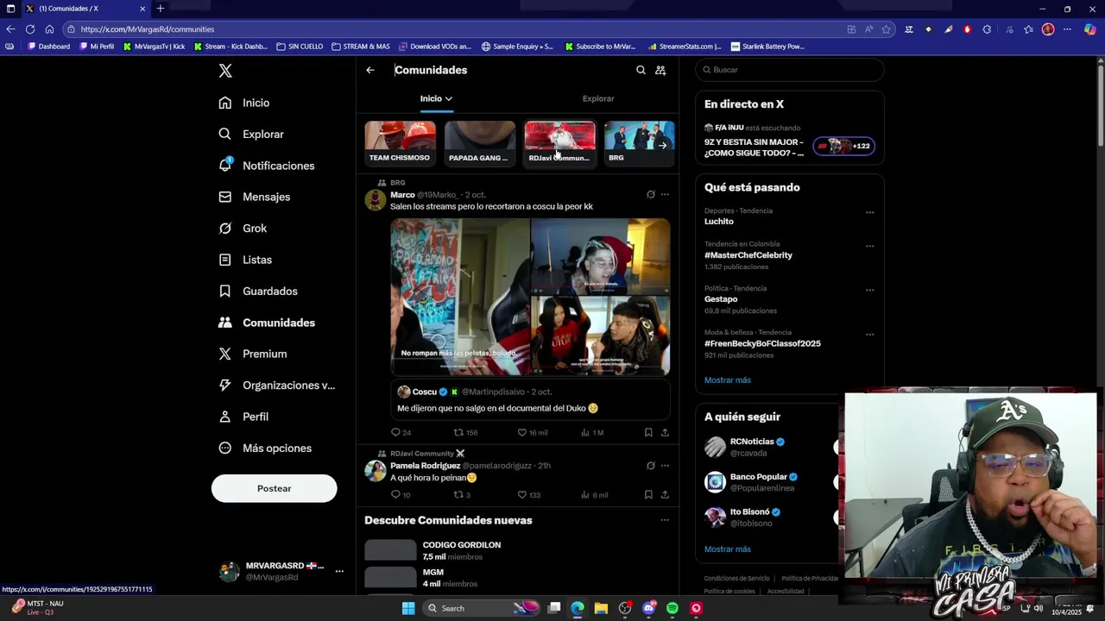Switch to the Explorar tab
The width and height of the screenshot is (1105, 621).
click(x=598, y=98)
